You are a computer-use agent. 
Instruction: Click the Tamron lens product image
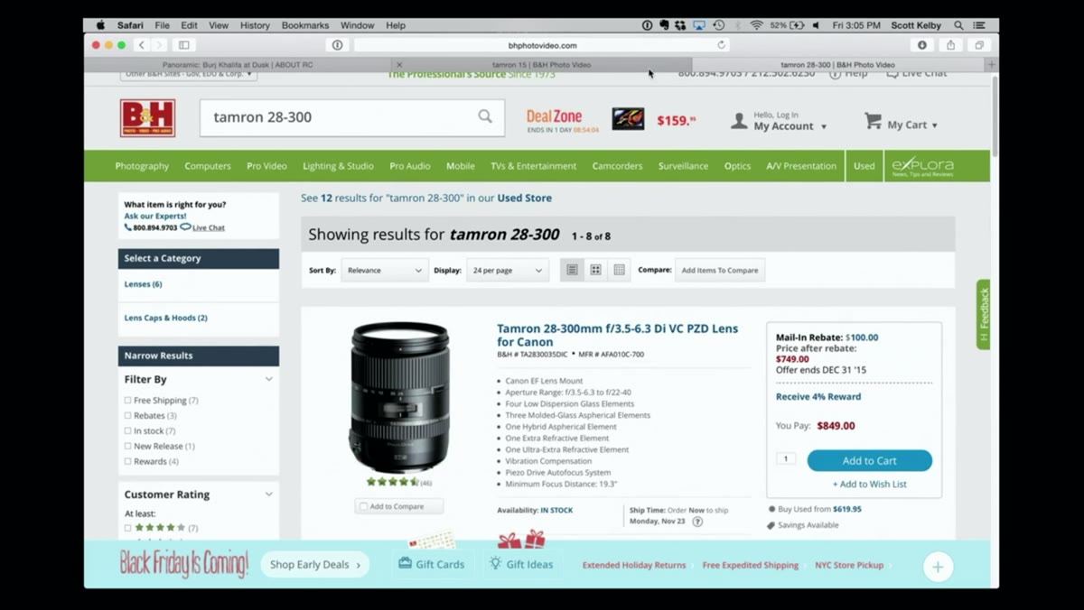click(398, 397)
